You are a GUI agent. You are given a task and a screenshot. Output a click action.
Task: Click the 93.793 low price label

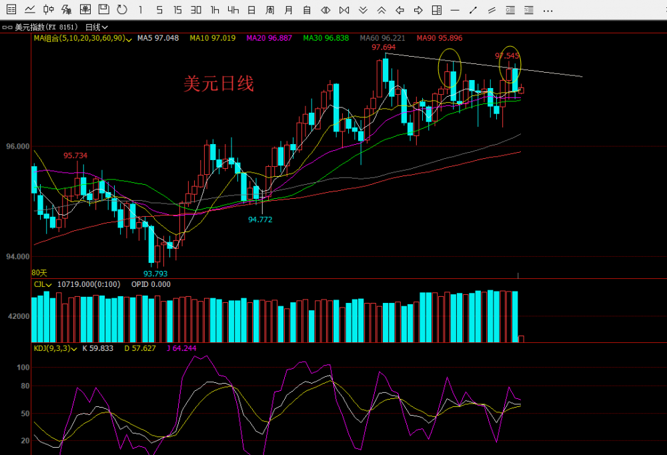pyautogui.click(x=155, y=274)
